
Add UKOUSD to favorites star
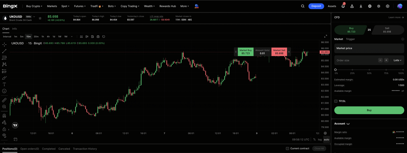coord(40,18)
